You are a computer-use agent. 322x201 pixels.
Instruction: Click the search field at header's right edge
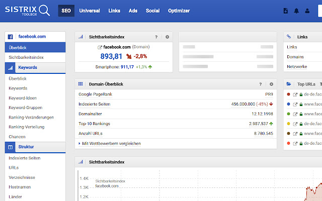point(320,11)
